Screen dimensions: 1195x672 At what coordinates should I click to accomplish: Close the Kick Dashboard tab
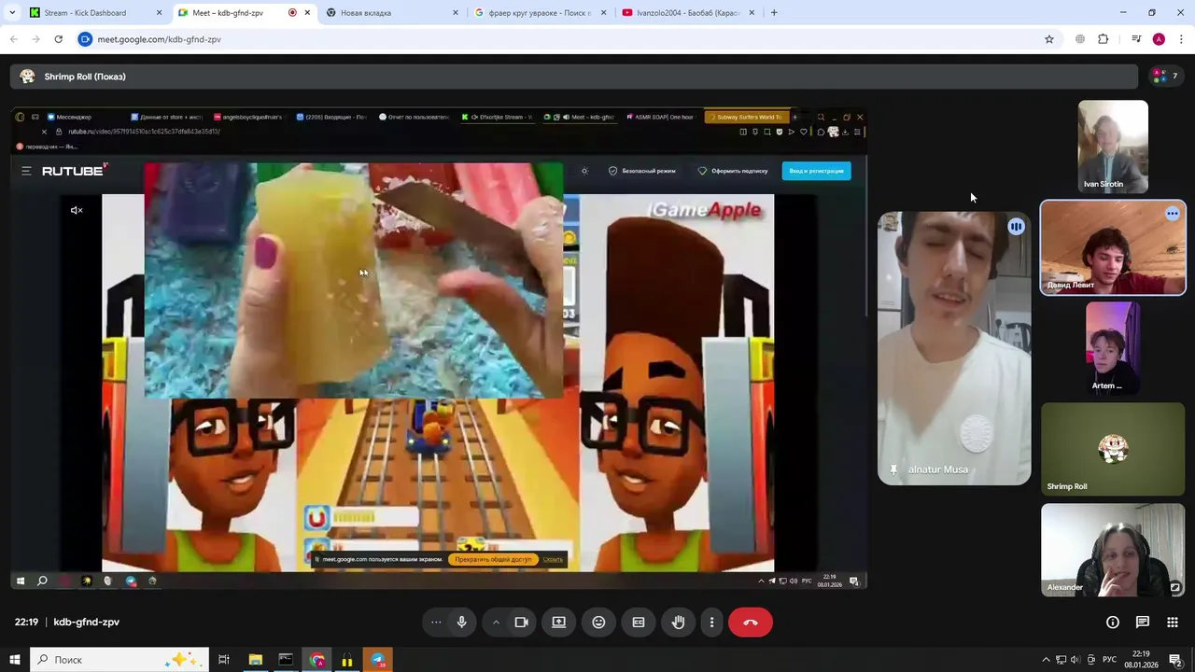159,12
